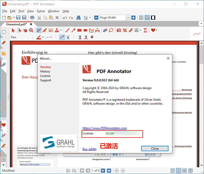Image resolution: width=204 pixels, height=174 pixels.
Task: Save the document with floppy icon
Action: tap(18, 18)
